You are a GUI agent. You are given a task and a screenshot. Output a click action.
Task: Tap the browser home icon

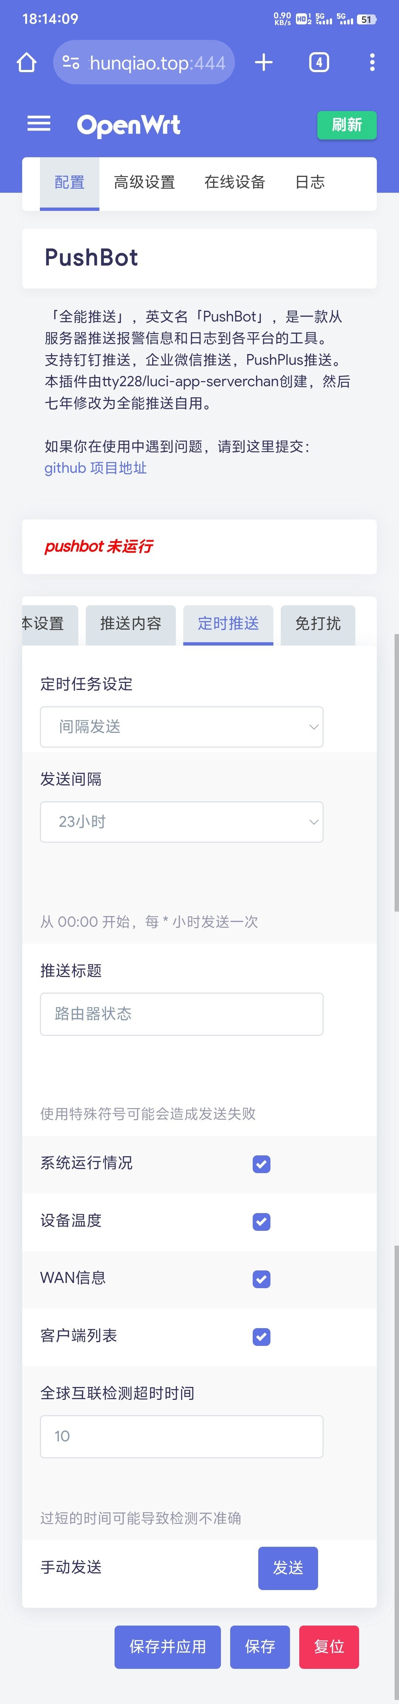tap(27, 63)
